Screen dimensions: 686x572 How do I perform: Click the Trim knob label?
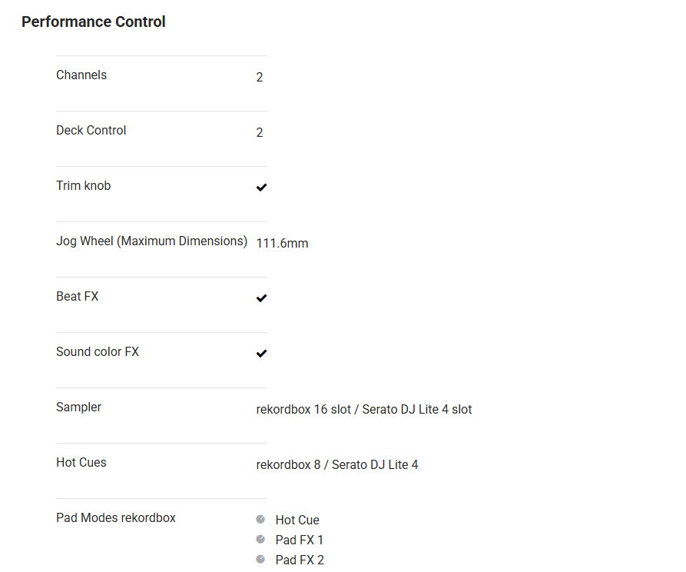tap(83, 186)
